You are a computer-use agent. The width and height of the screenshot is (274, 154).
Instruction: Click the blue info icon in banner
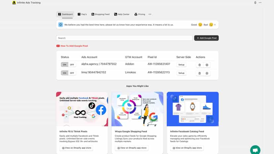[x=61, y=24]
